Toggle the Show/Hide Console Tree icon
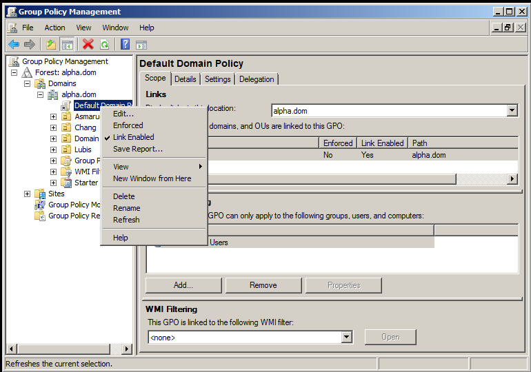 (67, 44)
